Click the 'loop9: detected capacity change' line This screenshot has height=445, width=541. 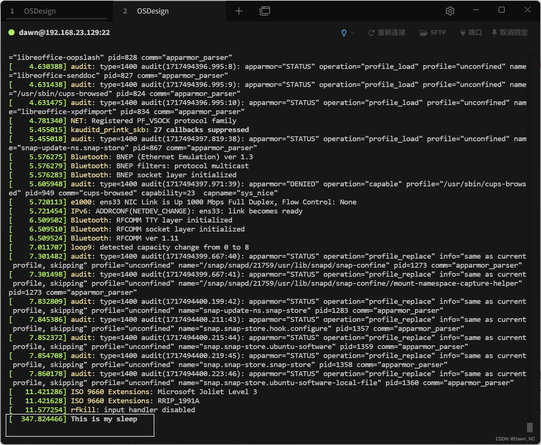pos(129,247)
